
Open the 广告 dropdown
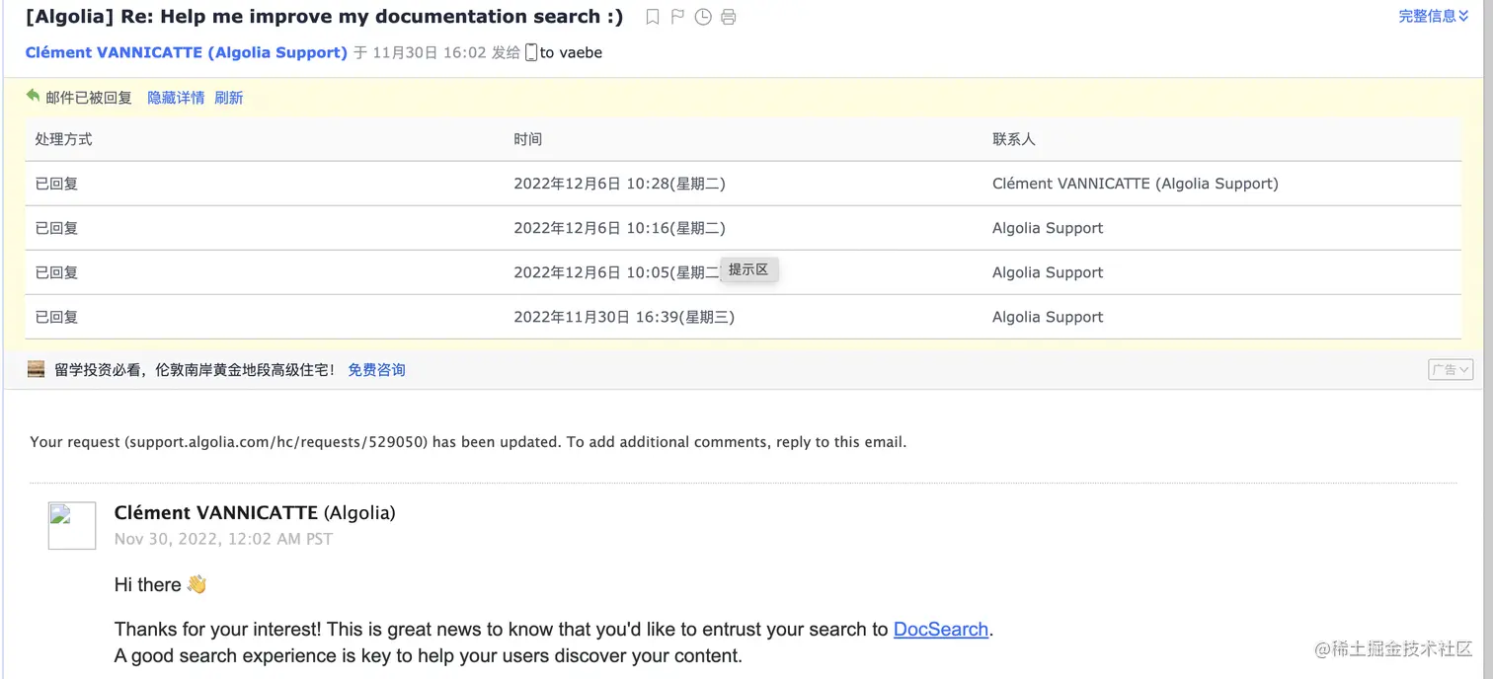(1451, 370)
